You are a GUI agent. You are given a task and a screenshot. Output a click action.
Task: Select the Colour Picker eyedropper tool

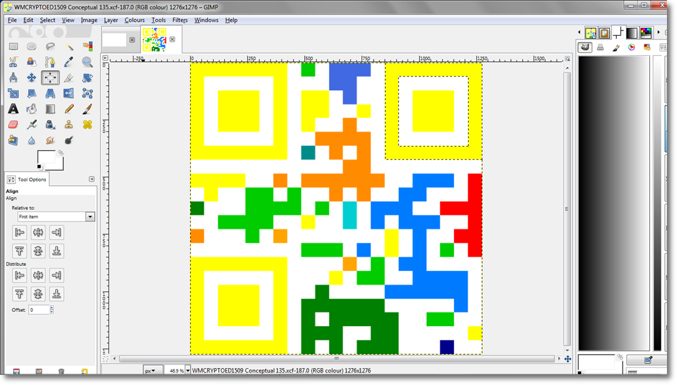point(69,62)
